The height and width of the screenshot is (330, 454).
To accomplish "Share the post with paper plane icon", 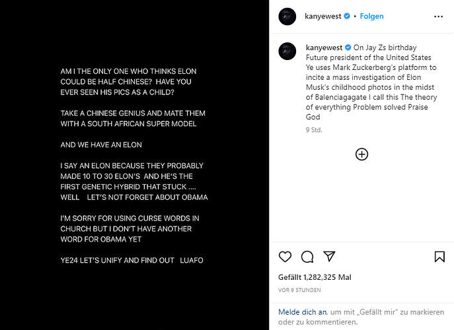I will (329, 256).
